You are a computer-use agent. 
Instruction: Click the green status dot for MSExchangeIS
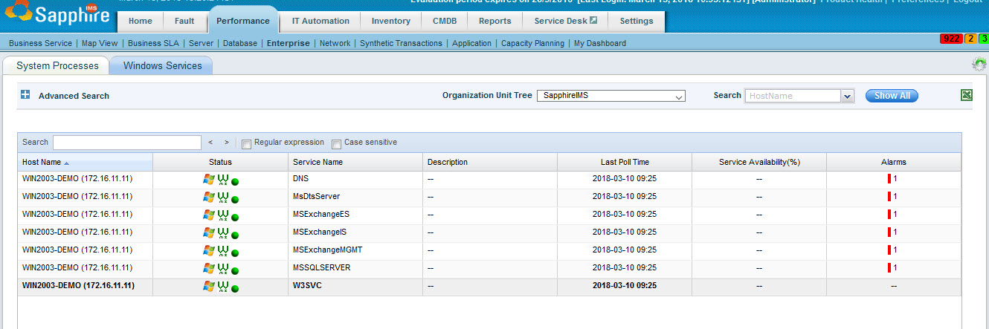(235, 235)
